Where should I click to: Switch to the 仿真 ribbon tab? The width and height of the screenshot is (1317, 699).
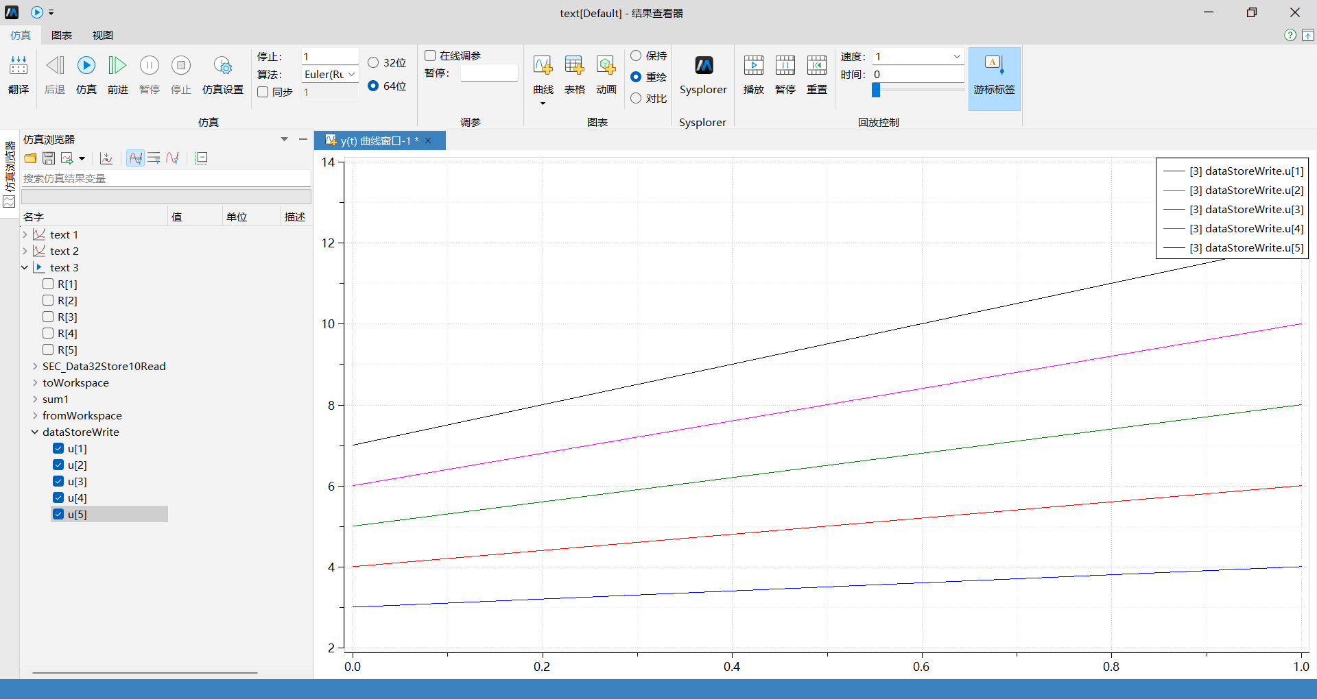[21, 35]
